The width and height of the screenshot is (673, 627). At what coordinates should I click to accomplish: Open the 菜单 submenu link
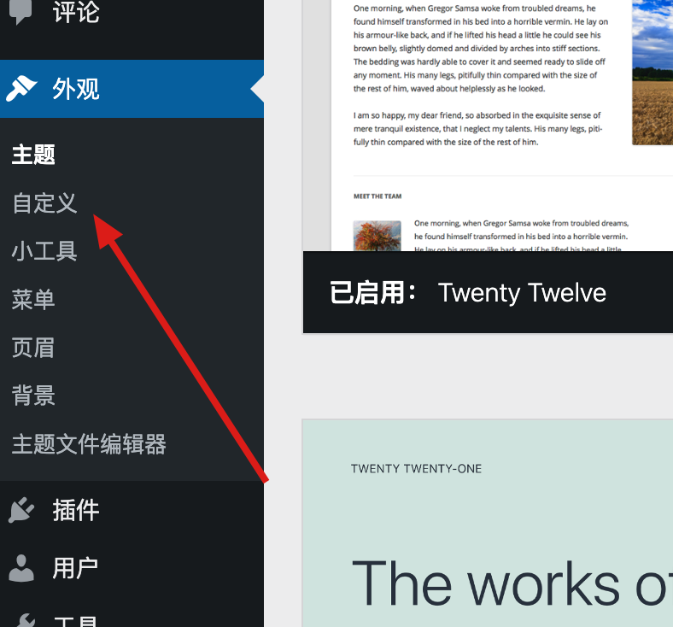[33, 300]
